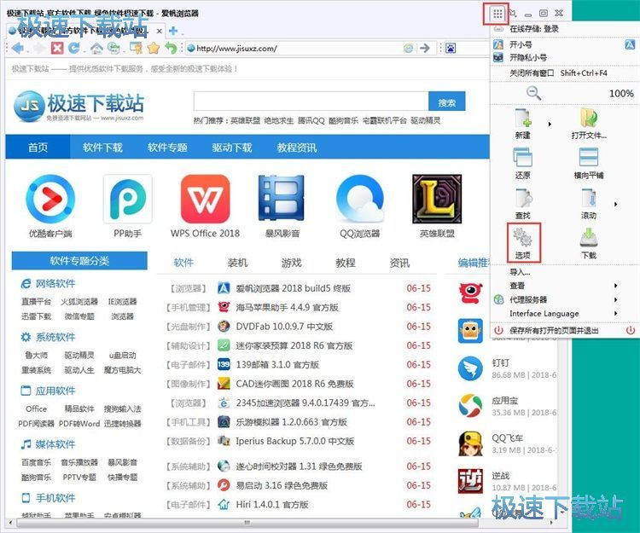Image resolution: width=640 pixels, height=533 pixels.
Task: Click the 查找 find icon
Action: pos(523,199)
